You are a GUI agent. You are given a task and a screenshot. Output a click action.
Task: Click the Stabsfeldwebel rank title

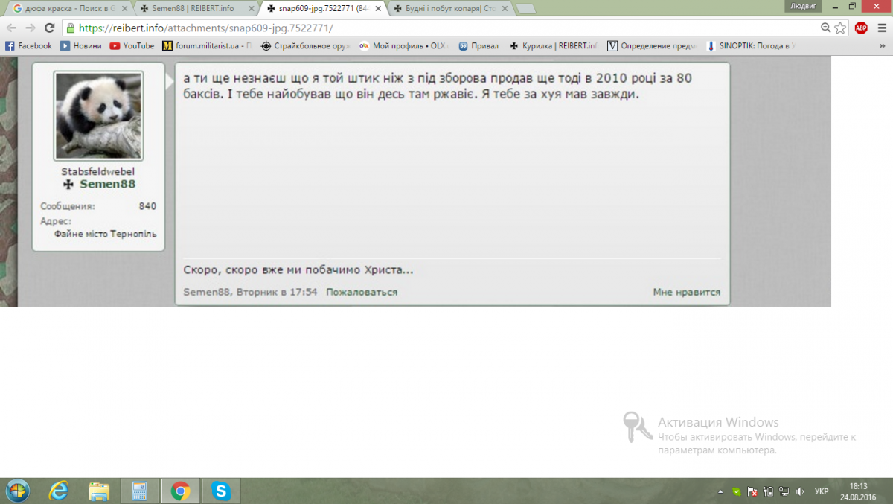(98, 171)
